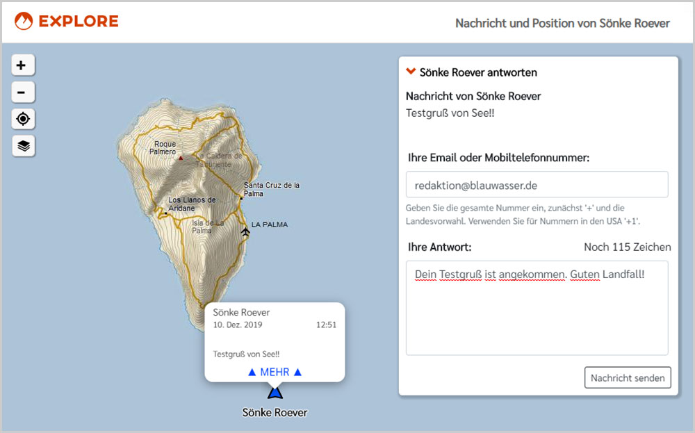This screenshot has width=695, height=433.
Task: Open the map layers selector
Action: tap(23, 146)
